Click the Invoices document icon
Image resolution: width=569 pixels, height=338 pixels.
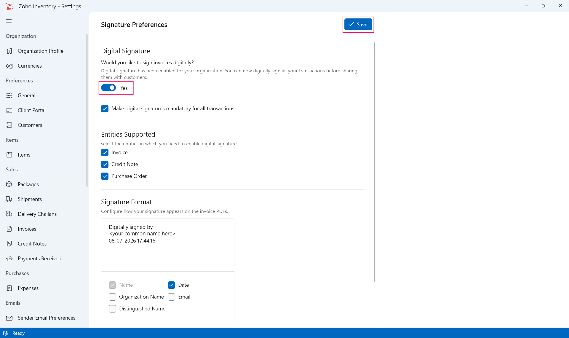tap(9, 229)
